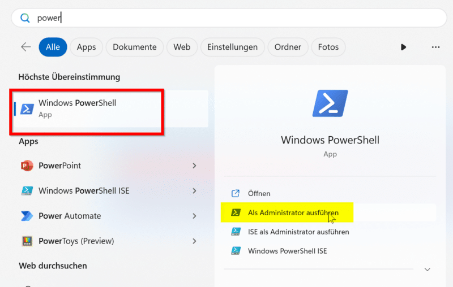Go back with the left arrow
Screen dimensions: 453x287
point(26,47)
